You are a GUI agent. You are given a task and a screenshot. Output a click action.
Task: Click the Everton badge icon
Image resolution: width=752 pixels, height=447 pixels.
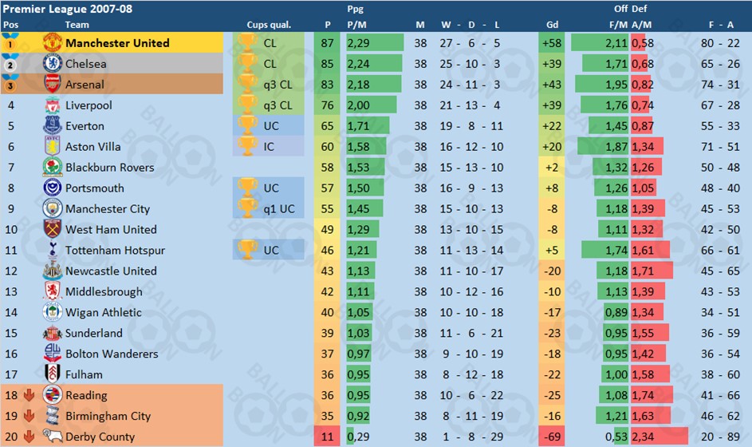pyautogui.click(x=53, y=126)
